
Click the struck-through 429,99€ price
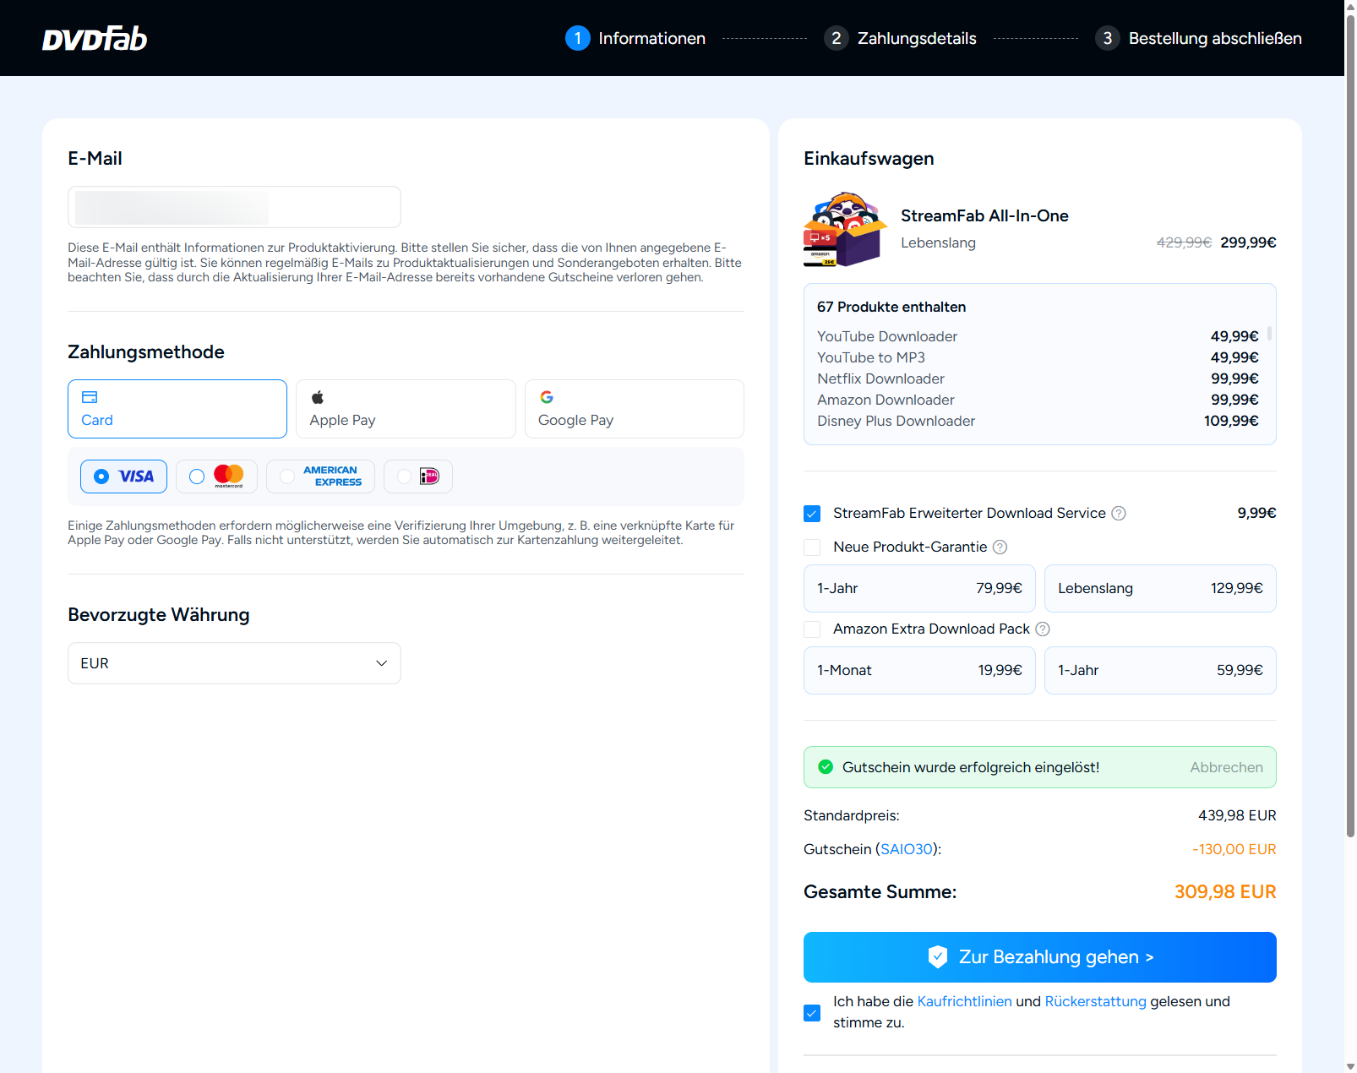click(1184, 242)
